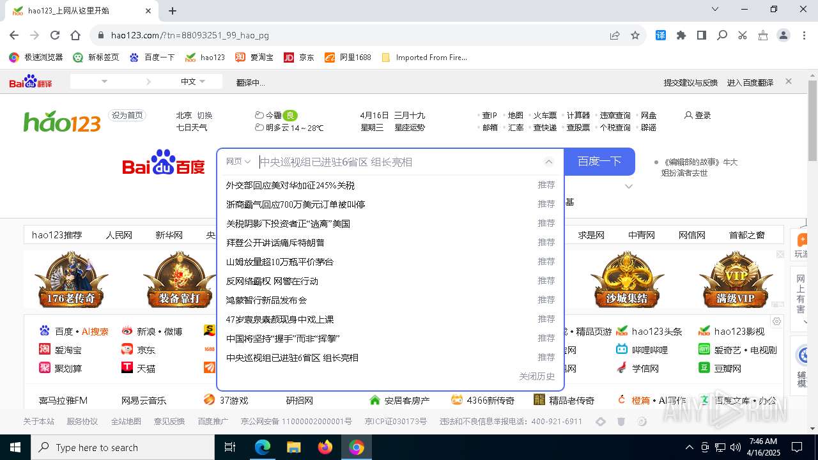Click 关闭历史 in suggestions list
This screenshot has width=818, height=460.
tap(537, 376)
